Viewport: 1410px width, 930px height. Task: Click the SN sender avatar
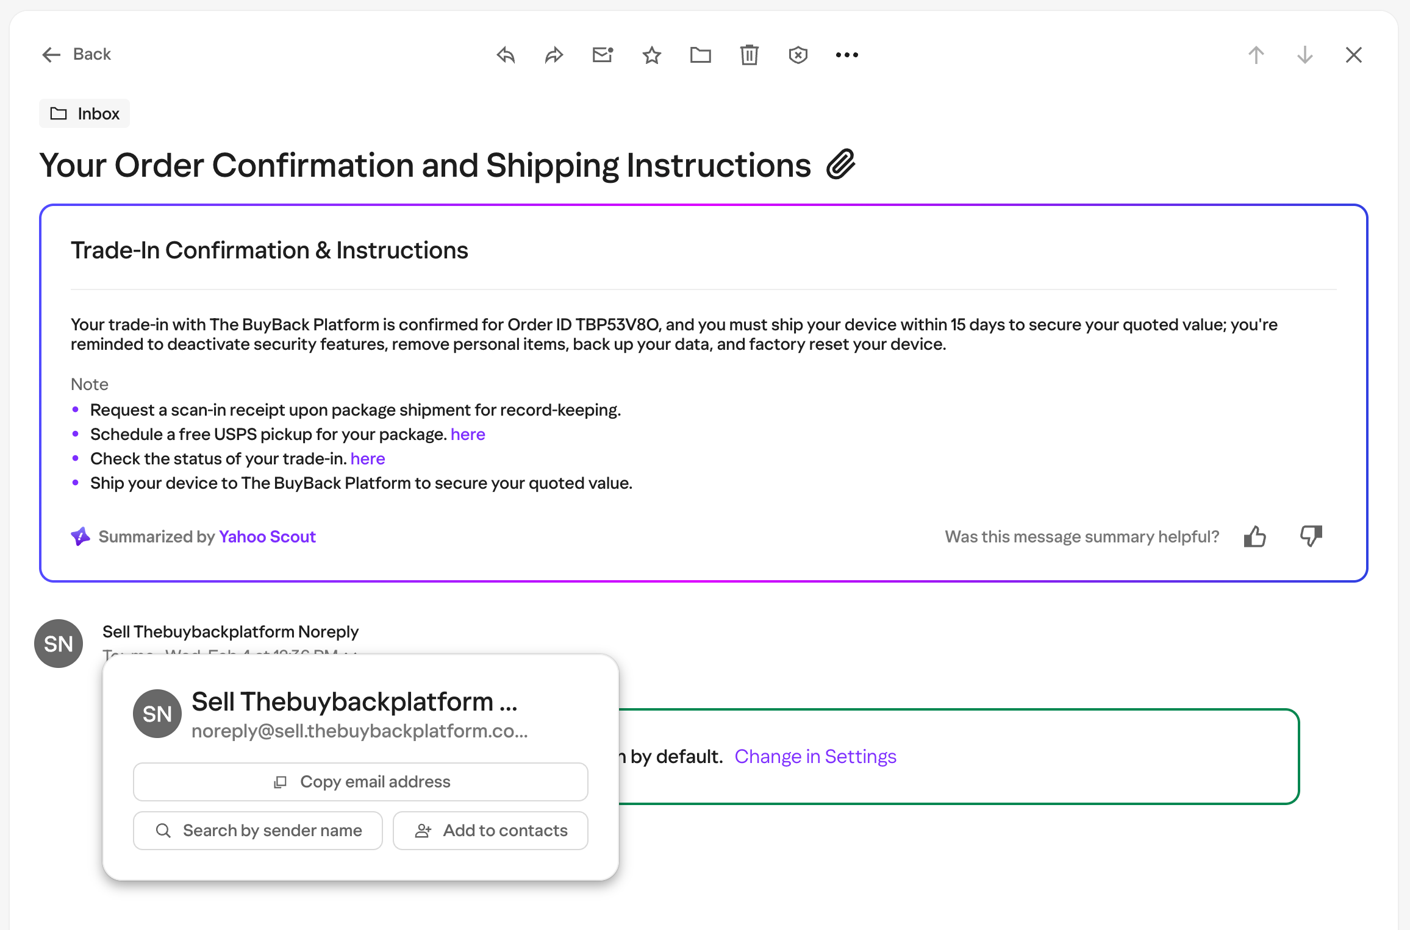point(59,644)
